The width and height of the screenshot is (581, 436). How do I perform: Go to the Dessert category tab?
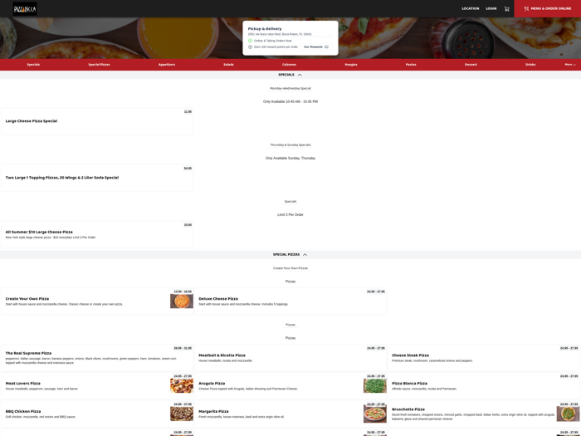point(471,65)
